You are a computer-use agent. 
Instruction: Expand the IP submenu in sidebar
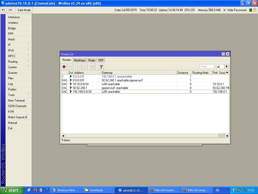click(x=19, y=45)
